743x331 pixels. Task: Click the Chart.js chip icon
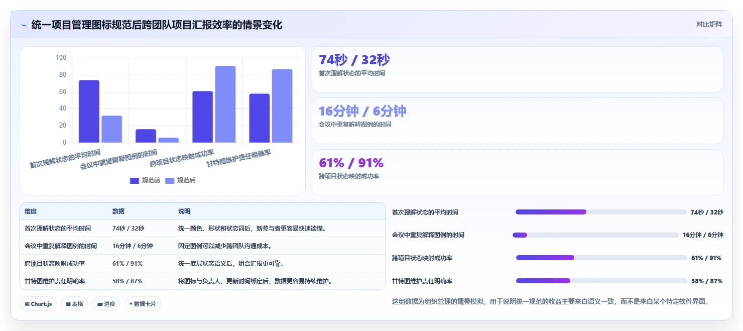(x=27, y=304)
